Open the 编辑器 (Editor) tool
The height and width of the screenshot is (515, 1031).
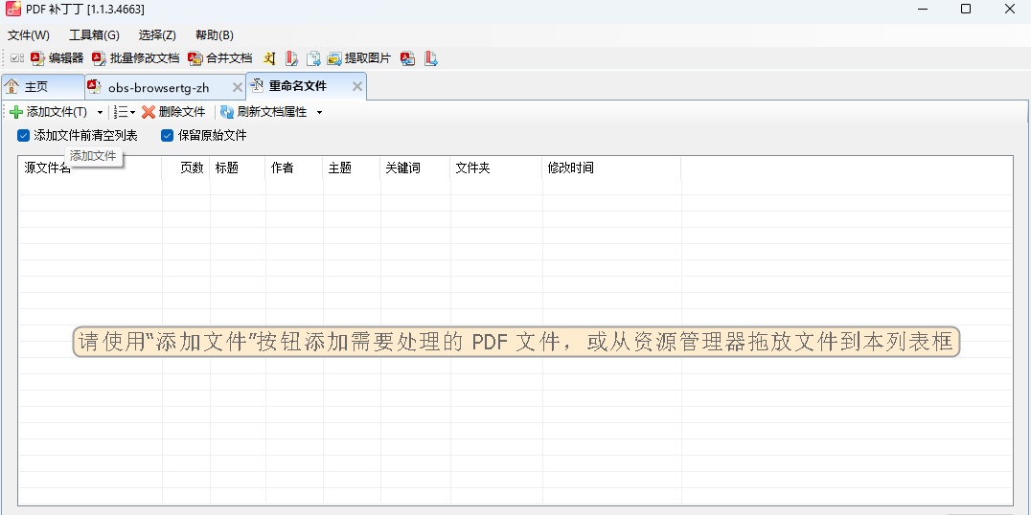57,58
